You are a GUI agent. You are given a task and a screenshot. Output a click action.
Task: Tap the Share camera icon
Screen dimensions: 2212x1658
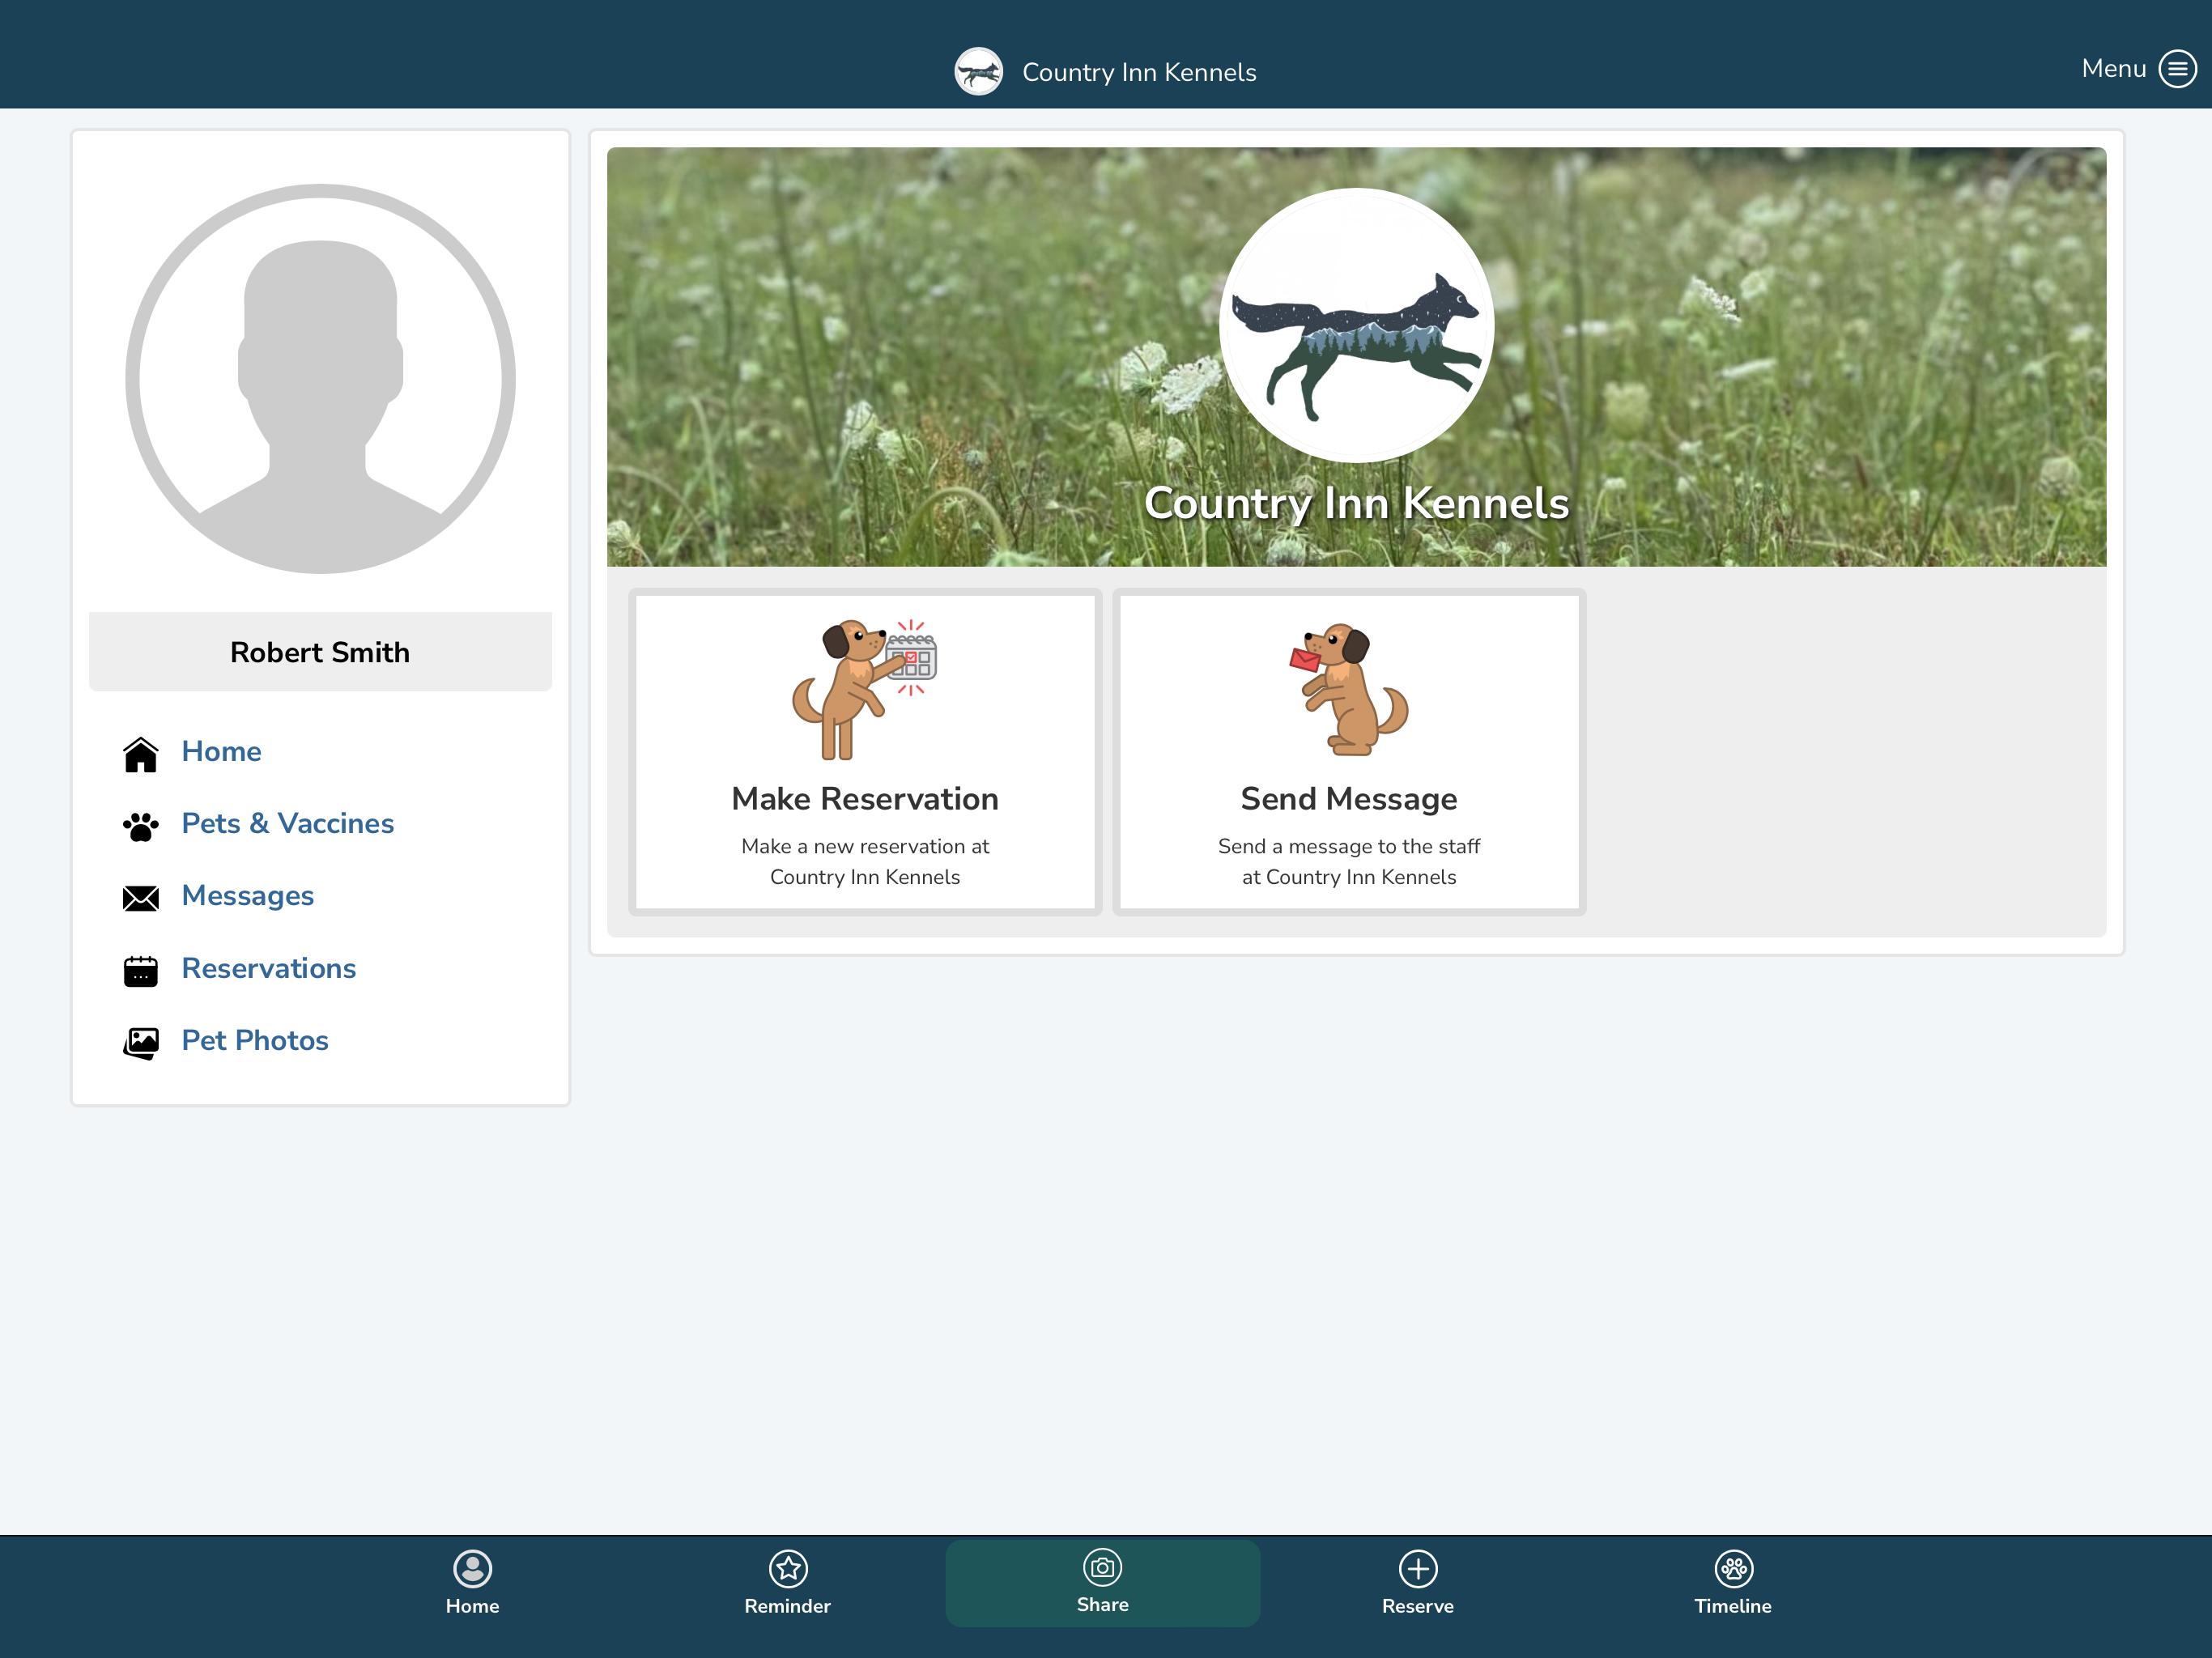click(1103, 1567)
